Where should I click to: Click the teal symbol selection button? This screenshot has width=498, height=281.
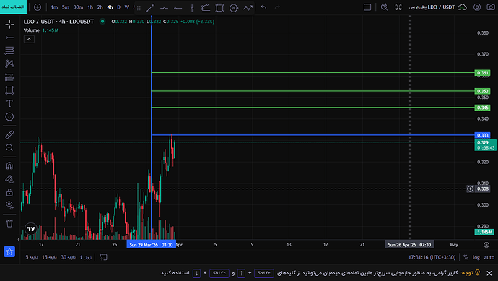(14, 7)
